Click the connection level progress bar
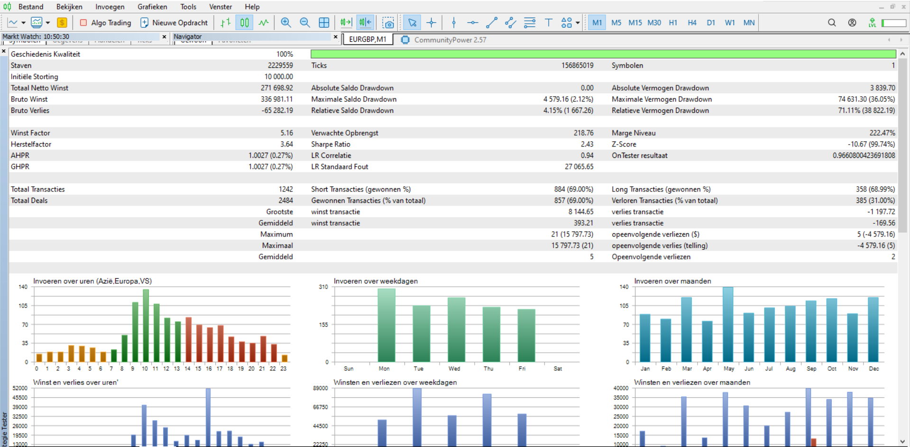Viewport: 910px width, 447px height. [x=894, y=22]
